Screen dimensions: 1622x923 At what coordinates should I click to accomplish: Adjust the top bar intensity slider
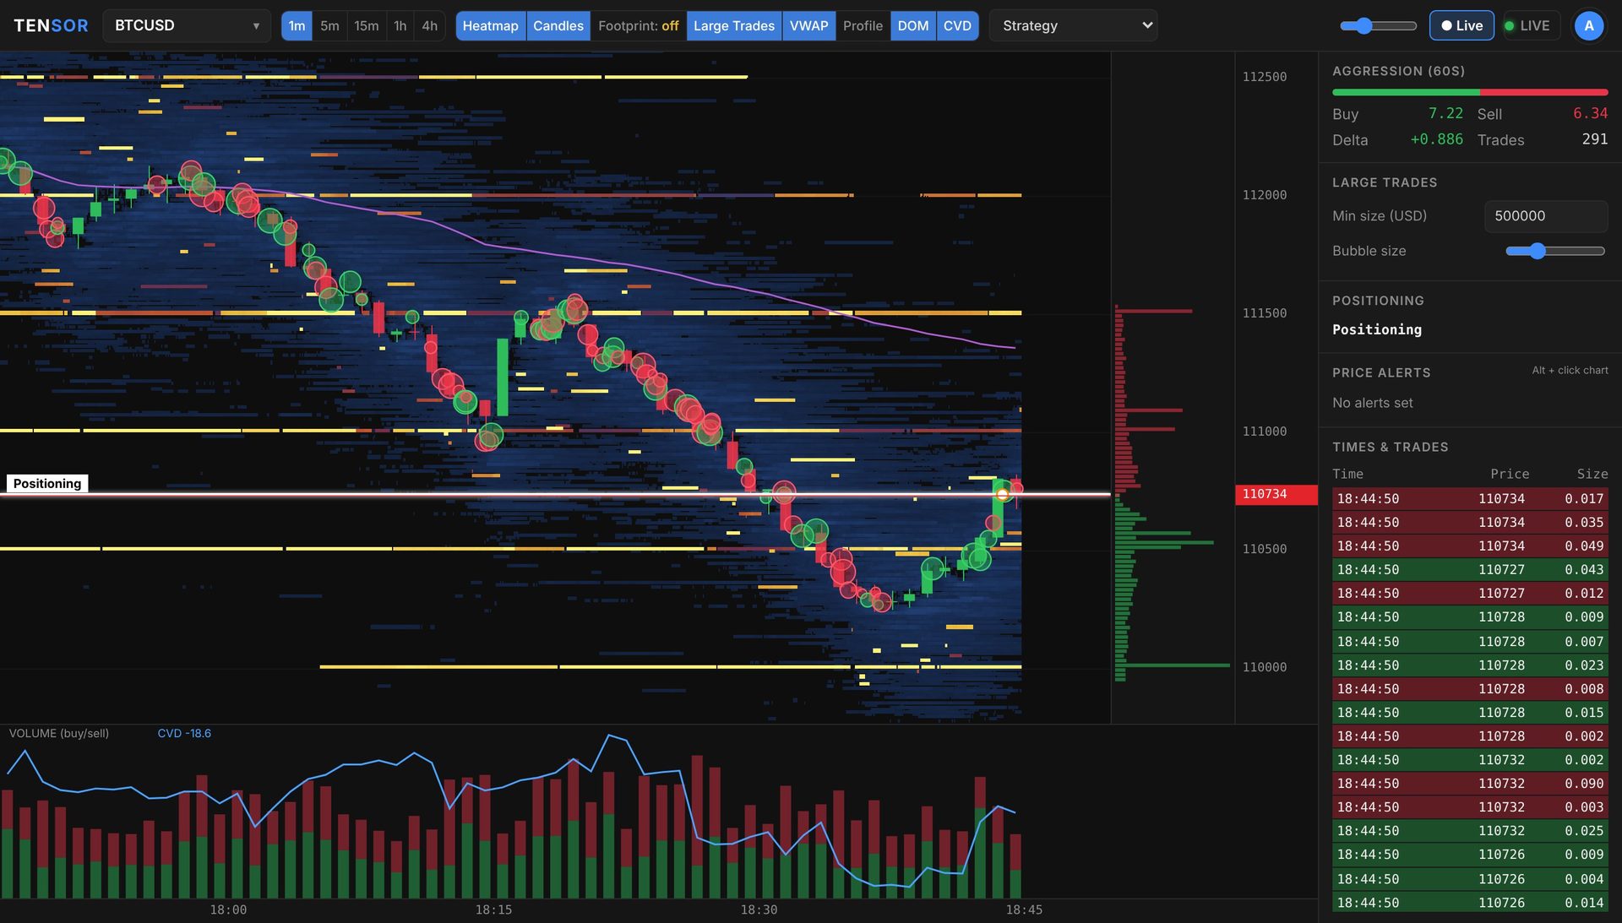(x=1378, y=25)
